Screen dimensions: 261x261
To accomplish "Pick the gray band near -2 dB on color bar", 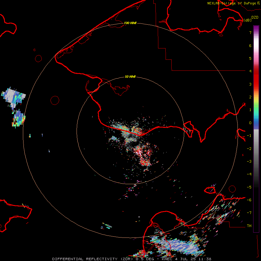I will 256,149.
